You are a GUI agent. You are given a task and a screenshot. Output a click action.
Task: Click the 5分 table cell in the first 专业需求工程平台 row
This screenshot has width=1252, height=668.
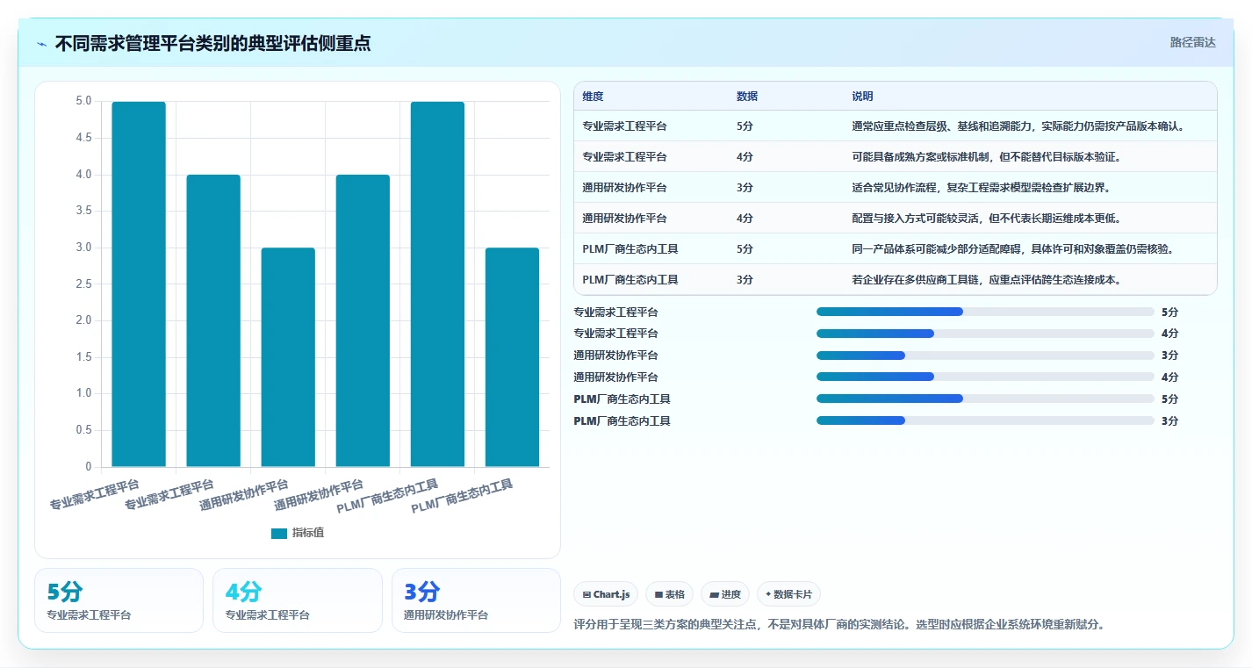pos(745,126)
